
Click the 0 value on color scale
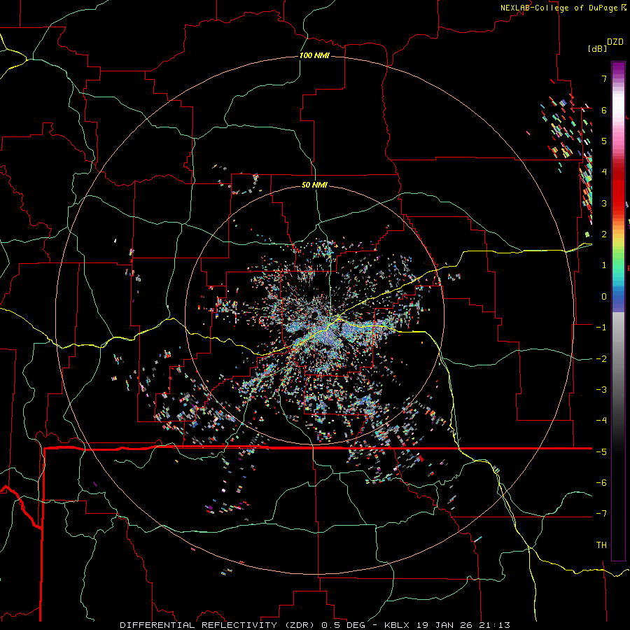(x=604, y=297)
